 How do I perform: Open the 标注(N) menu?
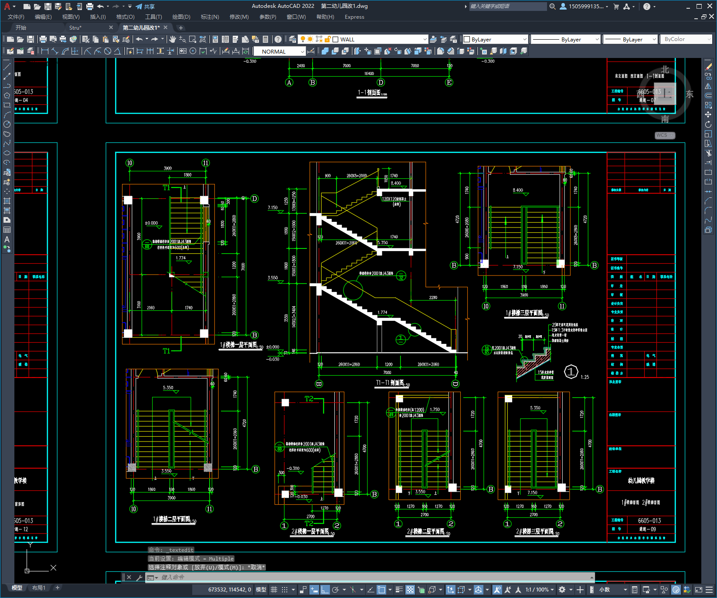[x=210, y=17]
